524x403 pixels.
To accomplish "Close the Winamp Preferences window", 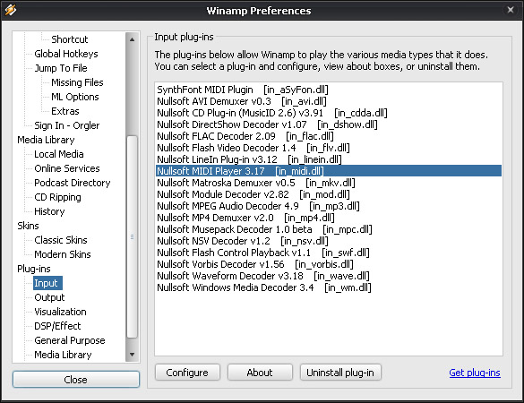I will coord(511,10).
